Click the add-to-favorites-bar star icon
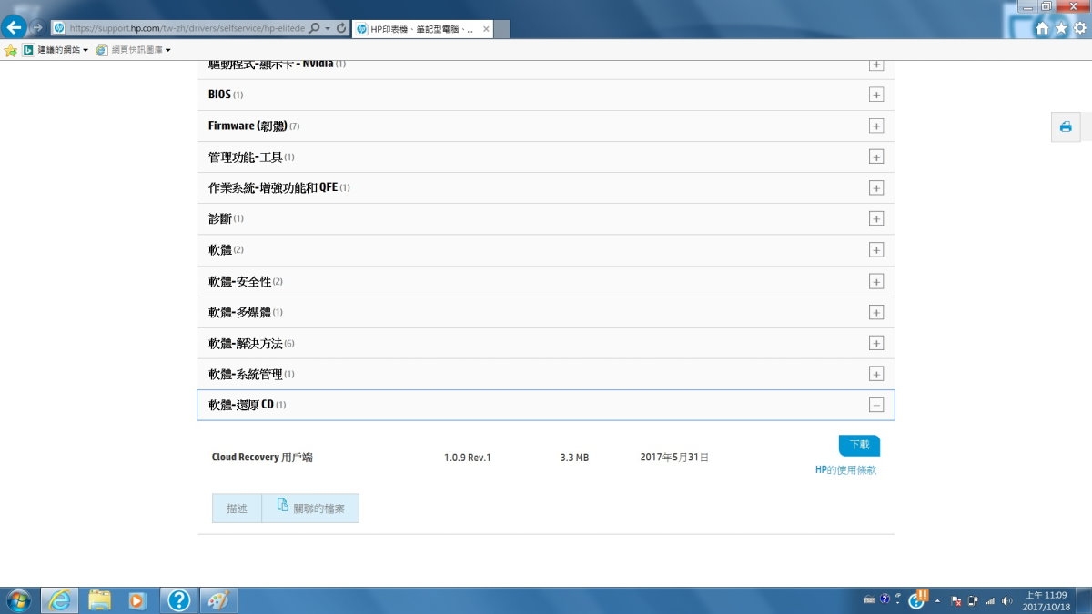 tap(11, 50)
